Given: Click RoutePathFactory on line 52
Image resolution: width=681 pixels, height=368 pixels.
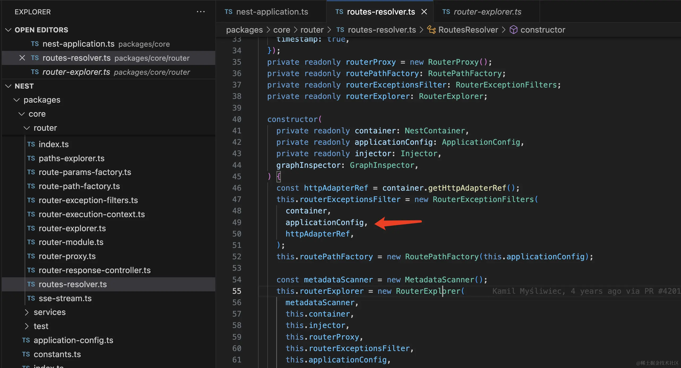Looking at the screenshot, I should [x=442, y=257].
